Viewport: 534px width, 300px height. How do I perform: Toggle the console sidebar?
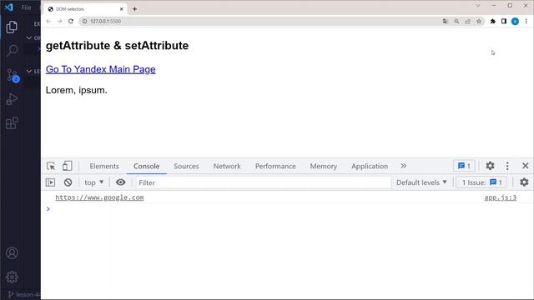pos(50,182)
